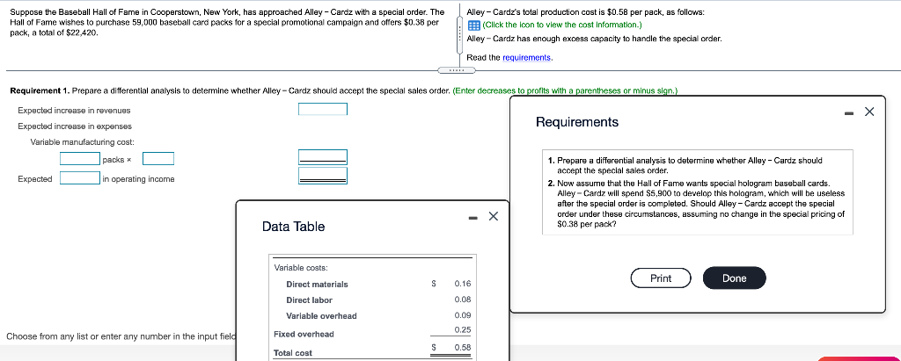The height and width of the screenshot is (361, 901).
Task: Print the Requirements dialog
Action: coord(661,278)
